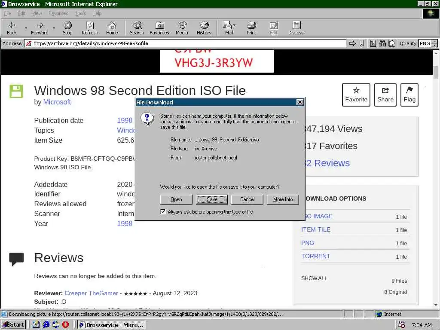Open the Favorites menu

coord(58,13)
